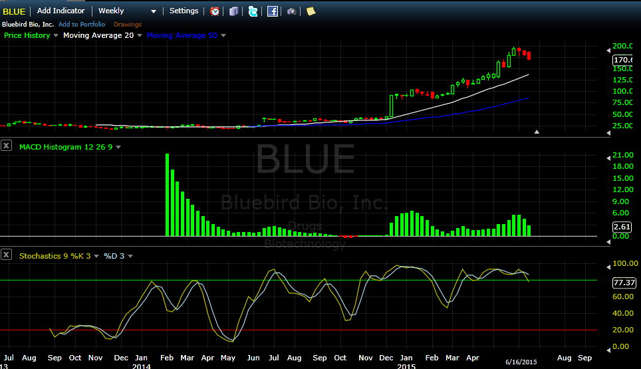
Task: Click the 2015 year label on the time axis
Action: (x=406, y=366)
